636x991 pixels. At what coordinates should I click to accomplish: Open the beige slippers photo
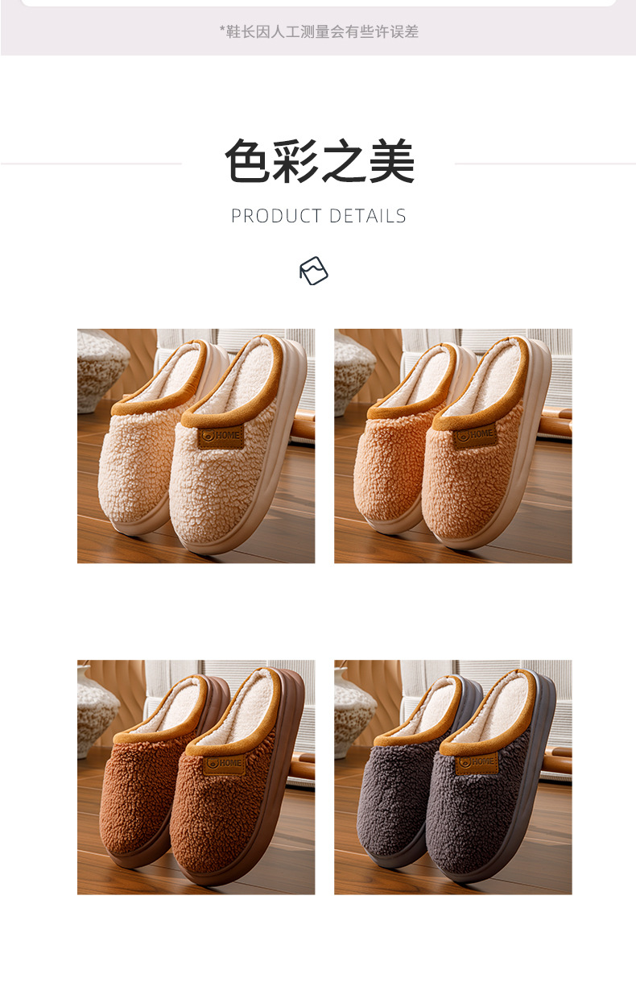tap(196, 446)
